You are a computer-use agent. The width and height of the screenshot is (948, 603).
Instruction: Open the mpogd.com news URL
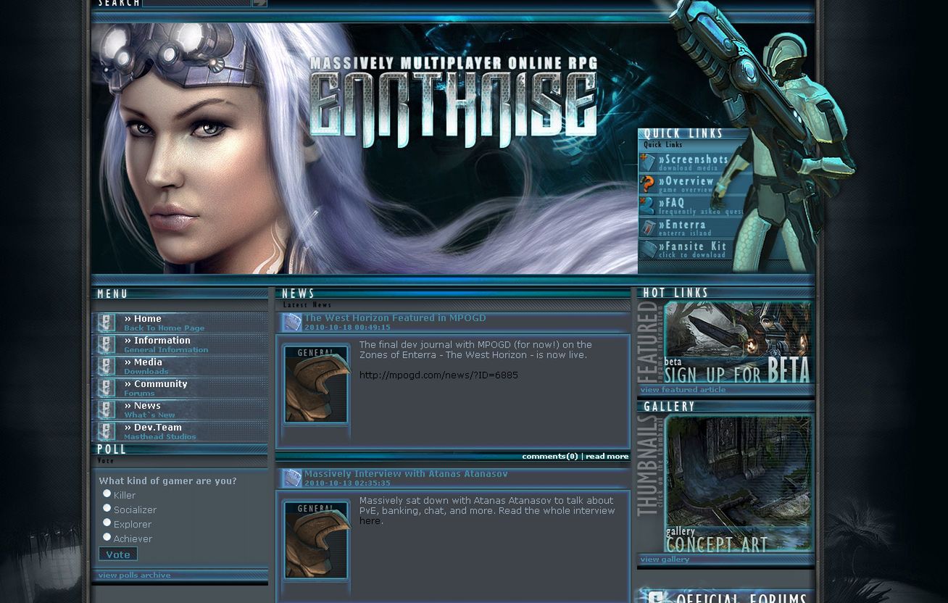(438, 375)
